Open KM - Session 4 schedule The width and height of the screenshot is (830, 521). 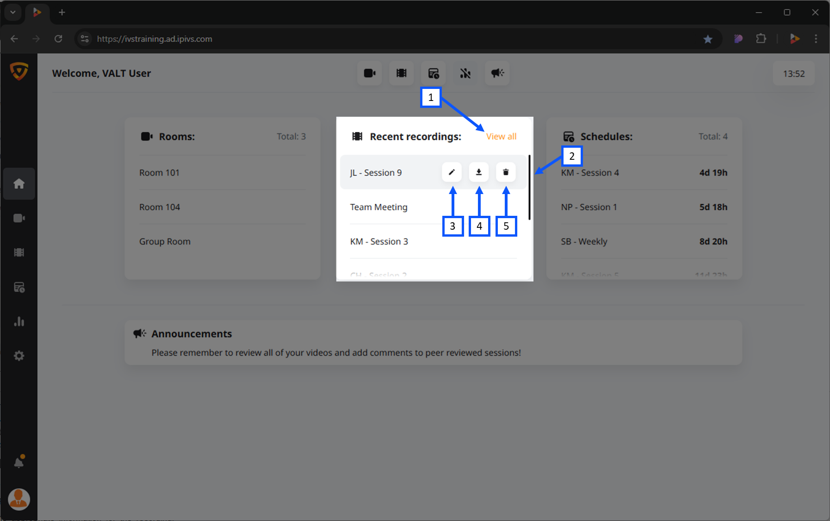coord(644,173)
